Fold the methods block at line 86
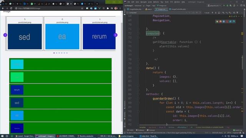 pos(138,94)
